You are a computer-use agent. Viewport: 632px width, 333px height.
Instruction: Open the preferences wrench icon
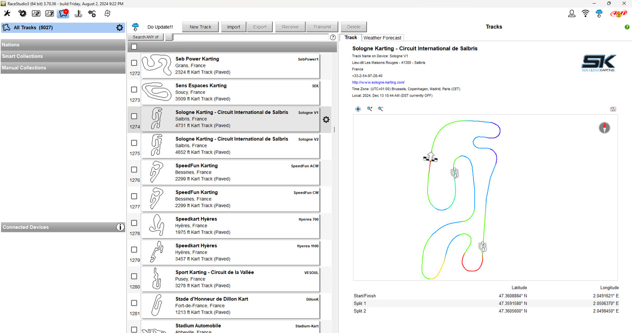[7, 14]
